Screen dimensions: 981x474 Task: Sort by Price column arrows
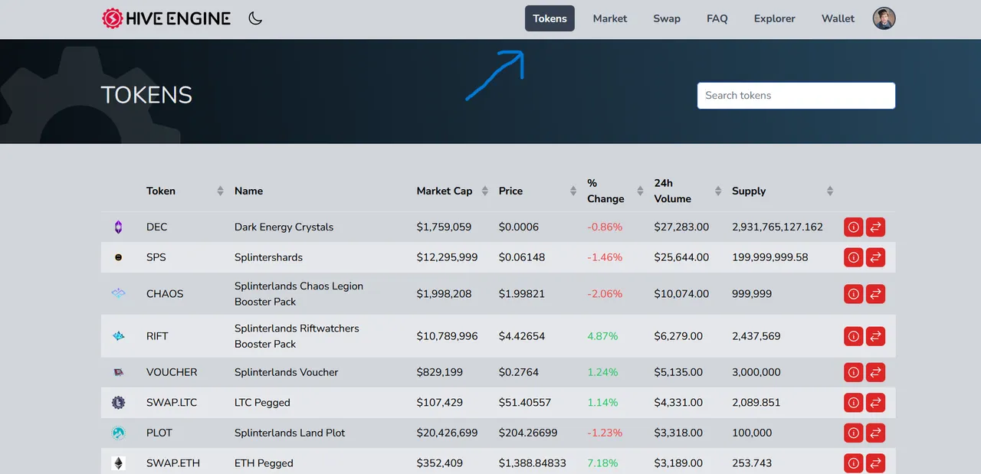[573, 191]
